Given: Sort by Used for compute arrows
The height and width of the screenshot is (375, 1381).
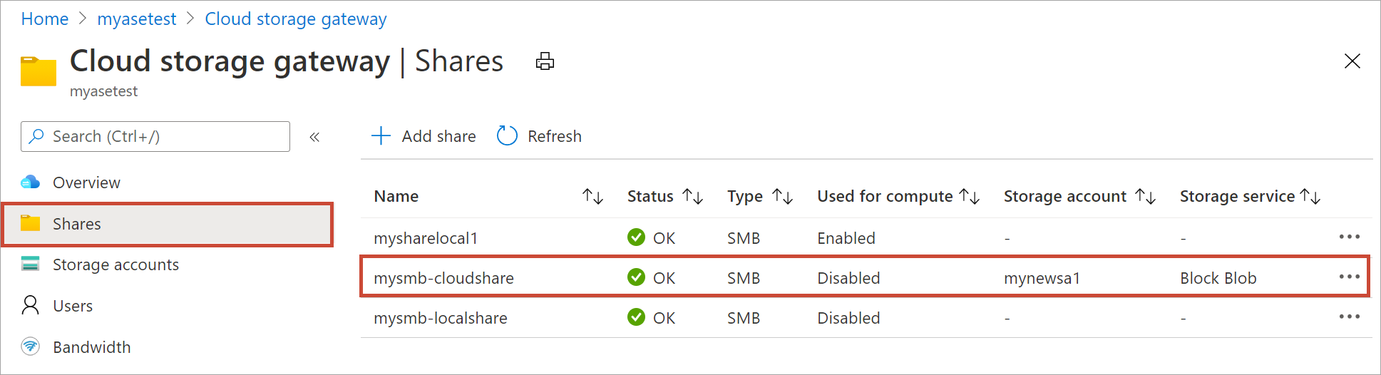Looking at the screenshot, I should (970, 196).
